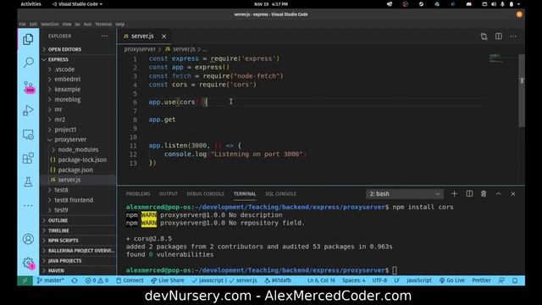The width and height of the screenshot is (542, 305).
Task: Open the Extensions view
Action: pos(28,158)
